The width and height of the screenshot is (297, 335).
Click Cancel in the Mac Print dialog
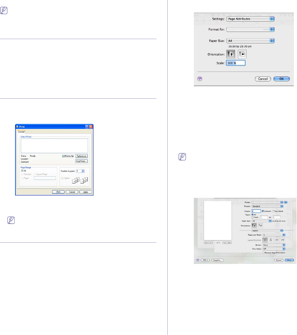pyautogui.click(x=279, y=260)
